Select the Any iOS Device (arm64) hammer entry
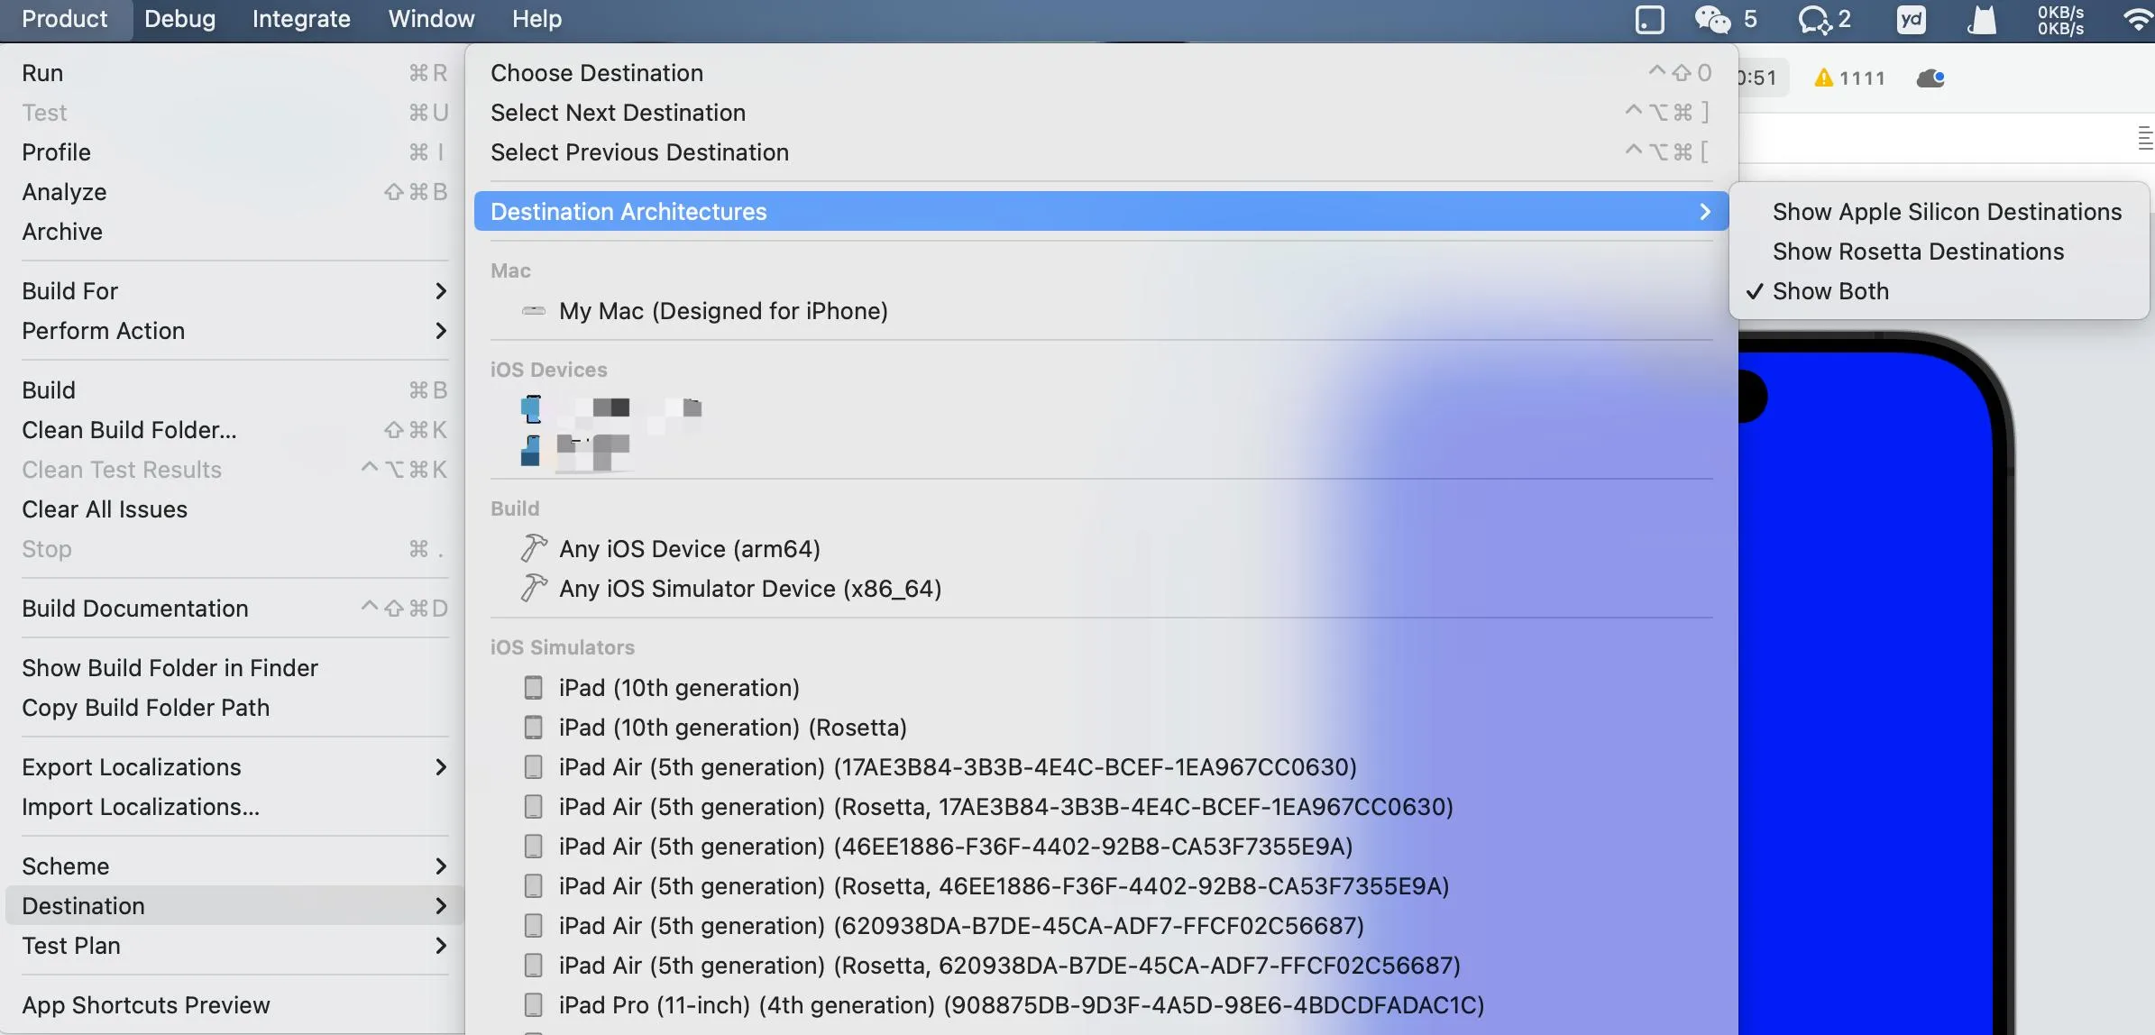 click(x=689, y=549)
